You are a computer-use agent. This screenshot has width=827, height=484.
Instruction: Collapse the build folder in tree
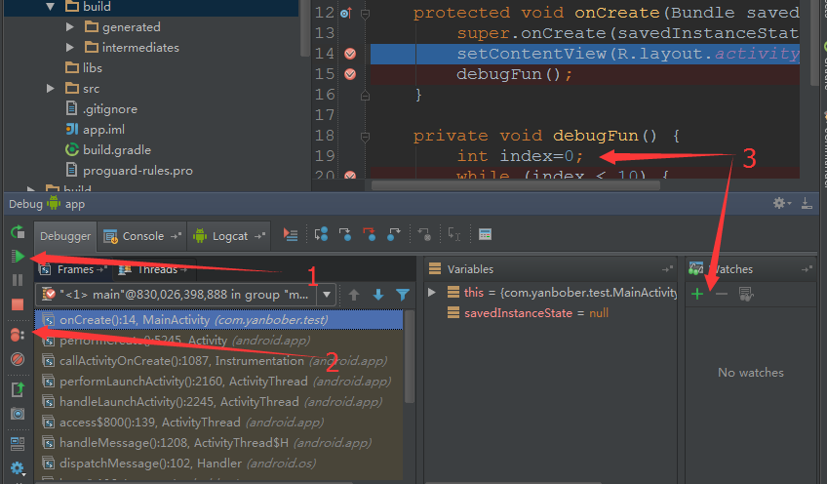point(51,6)
